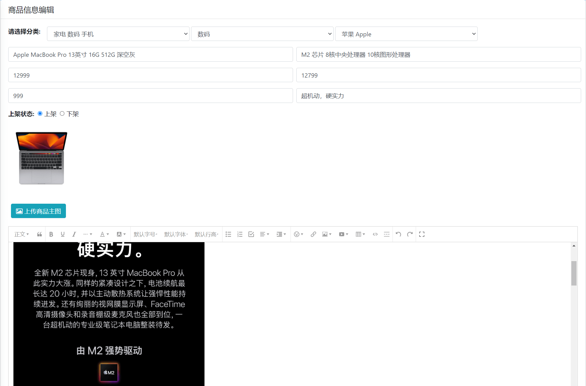
Task: Click the undo arrow icon
Action: 398,234
